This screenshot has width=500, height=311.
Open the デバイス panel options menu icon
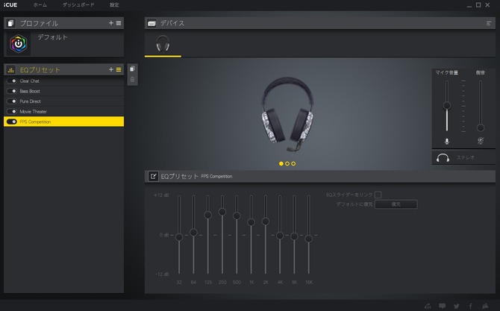pos(489,23)
